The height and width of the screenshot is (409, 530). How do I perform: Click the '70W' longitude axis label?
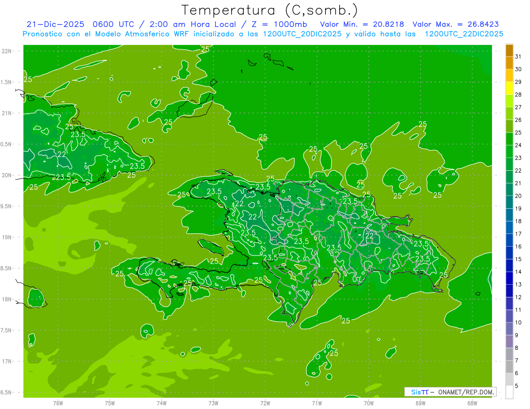[x=369, y=403]
